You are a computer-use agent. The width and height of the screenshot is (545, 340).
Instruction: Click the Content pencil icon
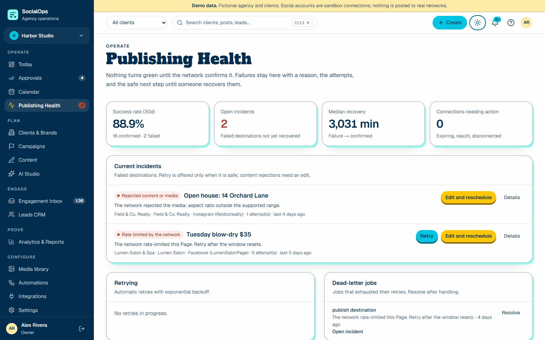pyautogui.click(x=12, y=160)
